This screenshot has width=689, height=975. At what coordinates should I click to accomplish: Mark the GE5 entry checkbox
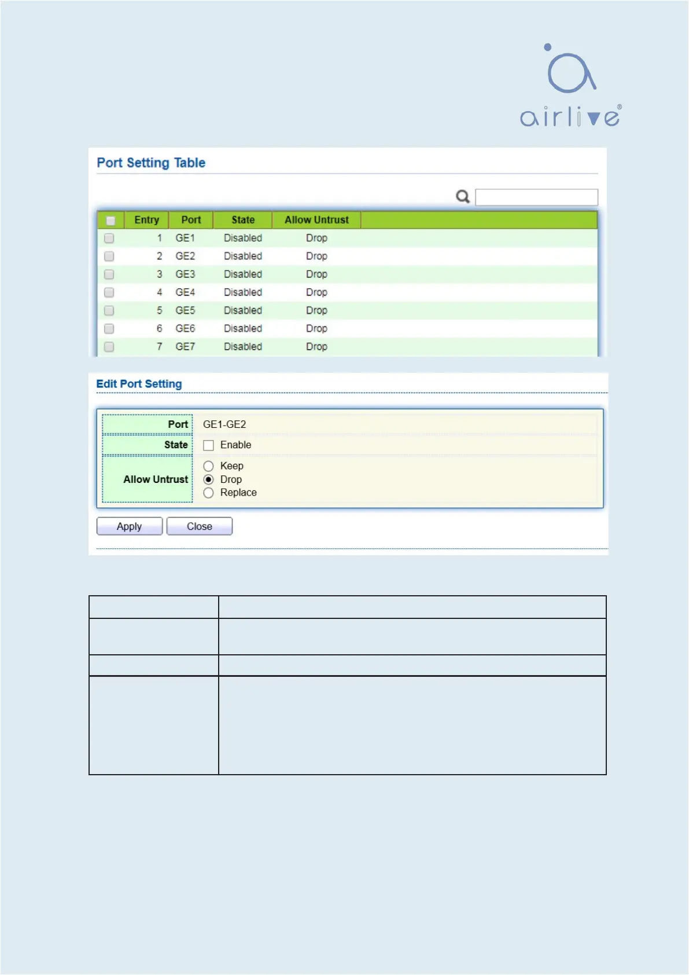(109, 311)
